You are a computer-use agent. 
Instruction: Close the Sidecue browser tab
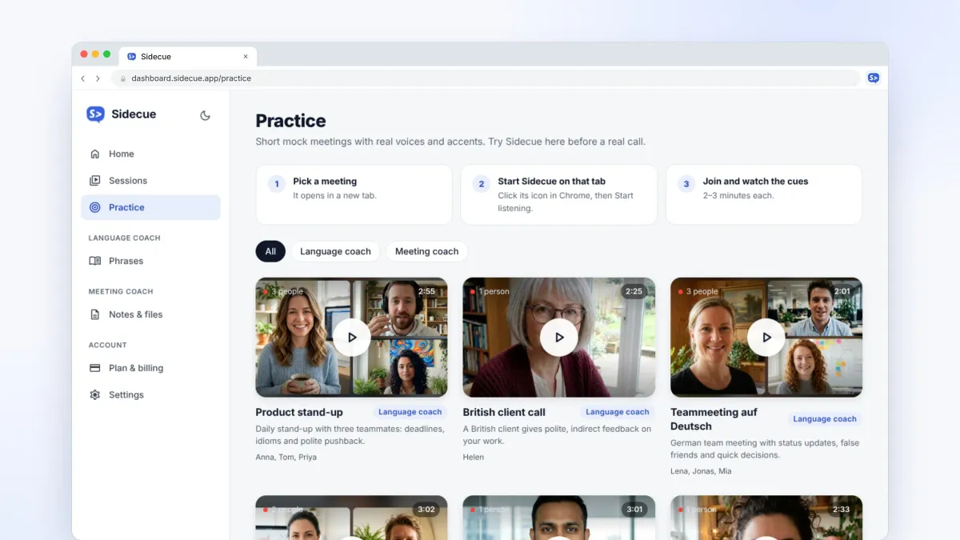[246, 57]
